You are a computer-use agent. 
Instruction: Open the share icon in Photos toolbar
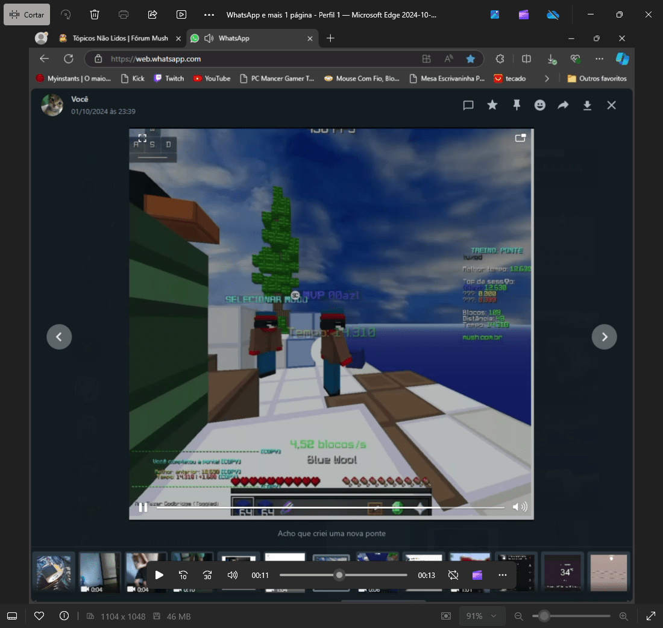click(x=152, y=15)
